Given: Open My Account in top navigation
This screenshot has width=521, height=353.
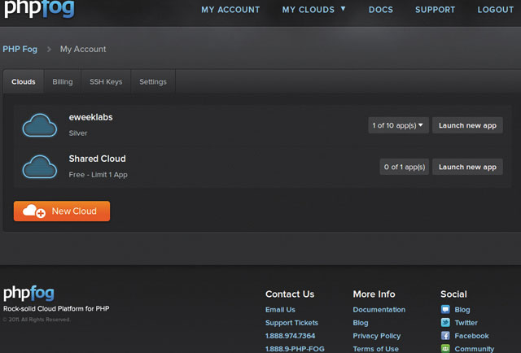Looking at the screenshot, I should [230, 10].
